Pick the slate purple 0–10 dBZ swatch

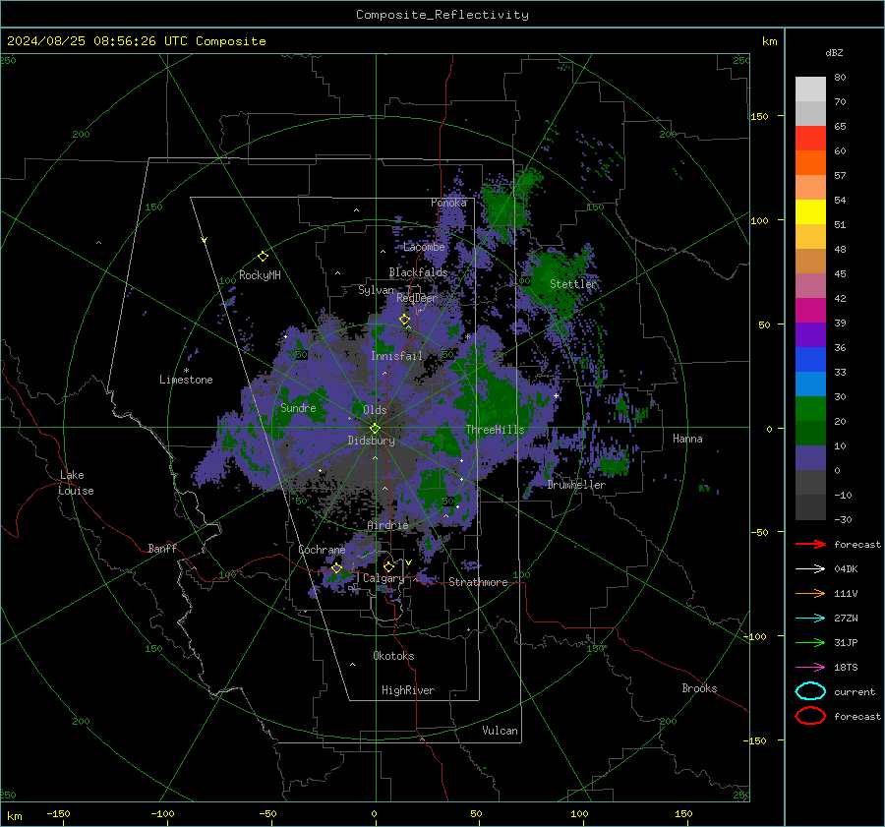point(810,458)
